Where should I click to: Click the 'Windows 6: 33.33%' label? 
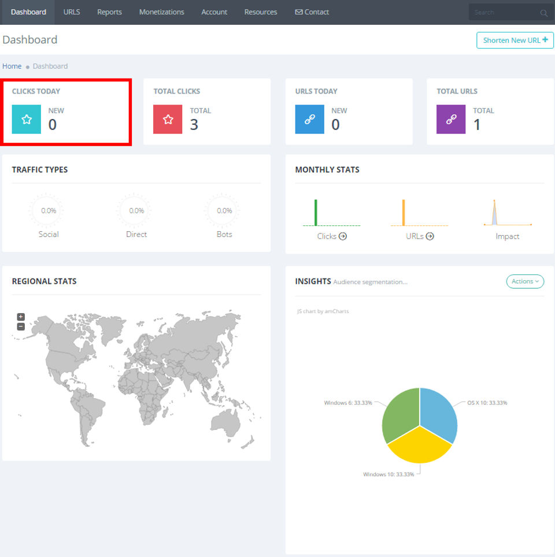(347, 403)
